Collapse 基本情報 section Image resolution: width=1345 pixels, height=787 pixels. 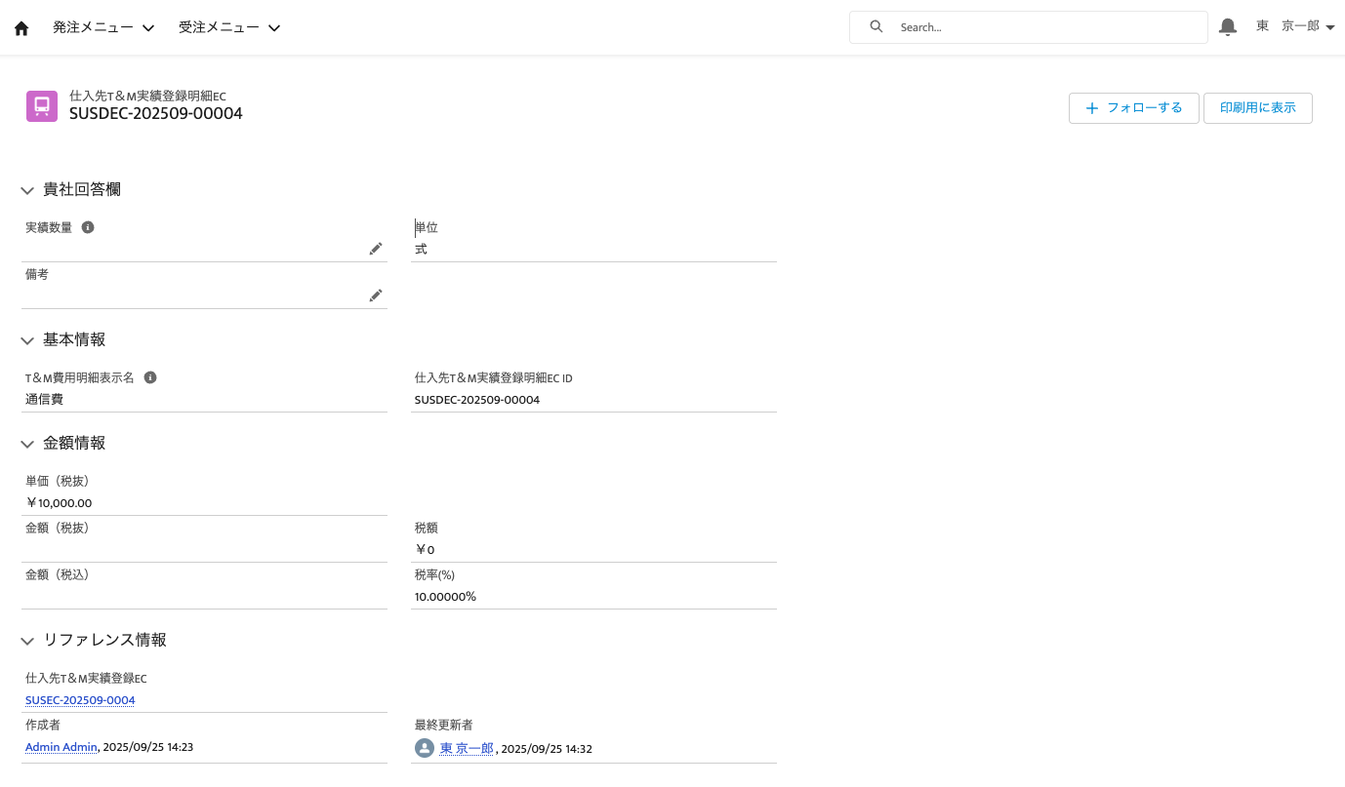coord(27,340)
